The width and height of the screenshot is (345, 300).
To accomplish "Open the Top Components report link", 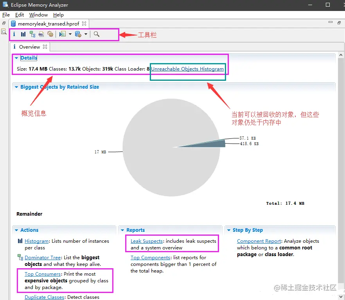I will 150,257.
